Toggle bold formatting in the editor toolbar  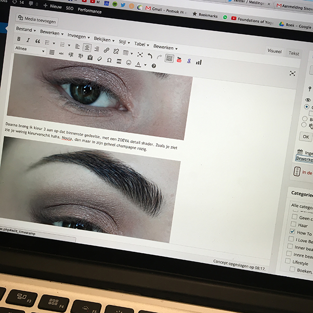[x=19, y=39]
